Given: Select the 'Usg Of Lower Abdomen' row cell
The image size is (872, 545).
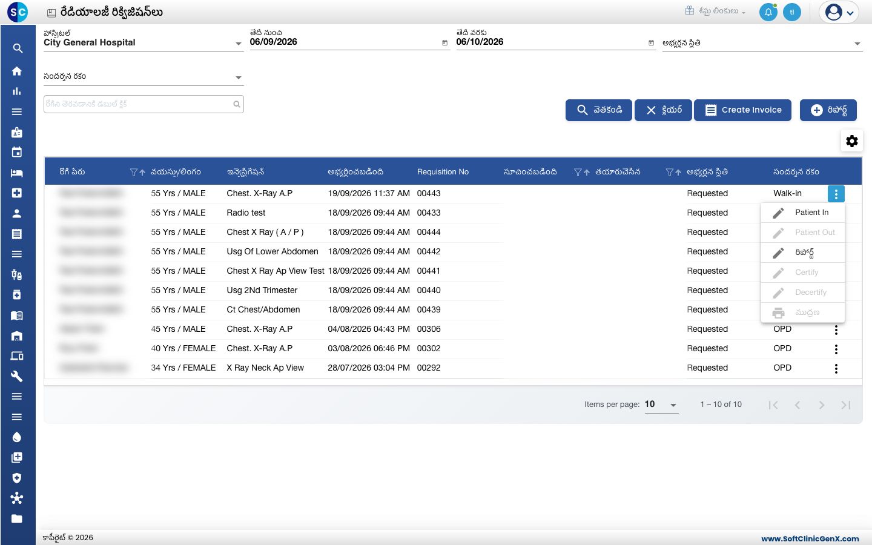Looking at the screenshot, I should pyautogui.click(x=272, y=251).
